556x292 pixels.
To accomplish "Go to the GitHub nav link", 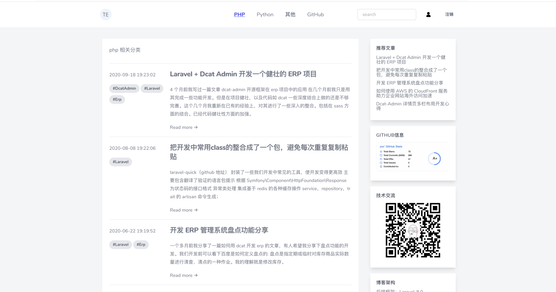I will coord(315,15).
